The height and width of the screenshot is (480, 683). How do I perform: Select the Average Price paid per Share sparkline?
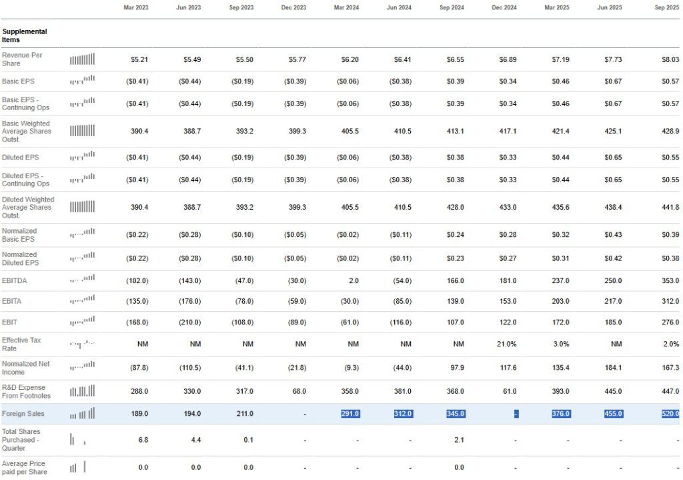click(77, 467)
